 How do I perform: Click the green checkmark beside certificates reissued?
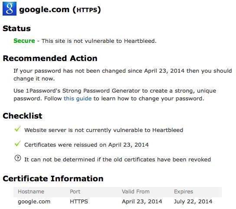click(x=18, y=144)
